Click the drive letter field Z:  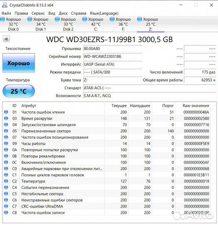click(x=113, y=80)
